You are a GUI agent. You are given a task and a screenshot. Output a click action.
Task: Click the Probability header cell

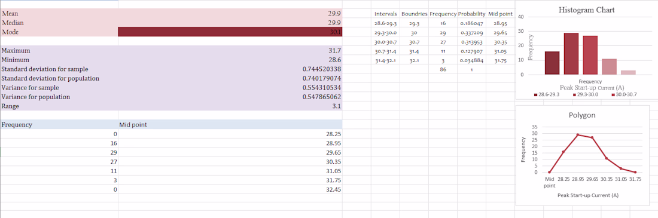point(472,14)
